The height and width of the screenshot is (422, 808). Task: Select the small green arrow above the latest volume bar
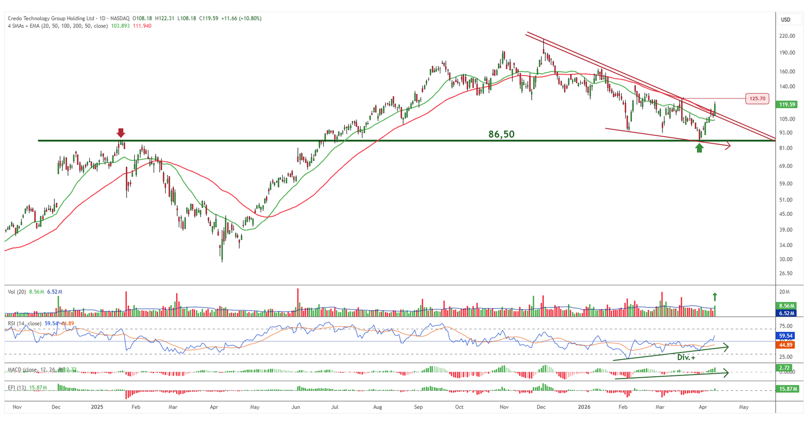click(715, 297)
